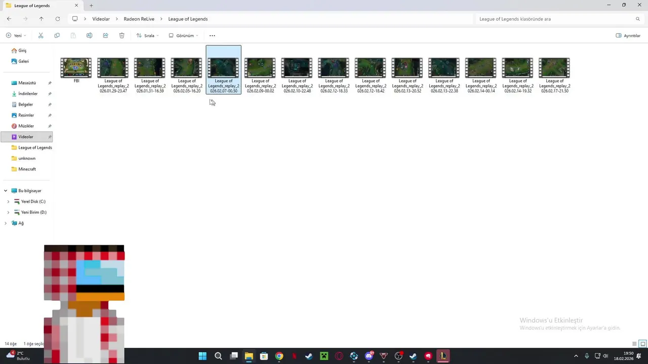Open Discord from taskbar
The width and height of the screenshot is (648, 364).
[x=369, y=356]
